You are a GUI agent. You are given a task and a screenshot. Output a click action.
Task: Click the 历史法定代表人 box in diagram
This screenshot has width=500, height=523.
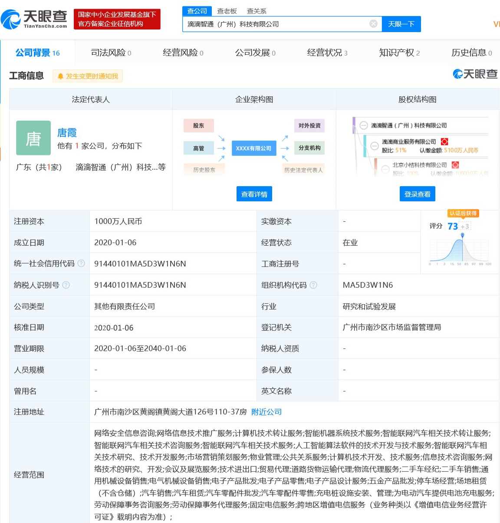coord(303,170)
